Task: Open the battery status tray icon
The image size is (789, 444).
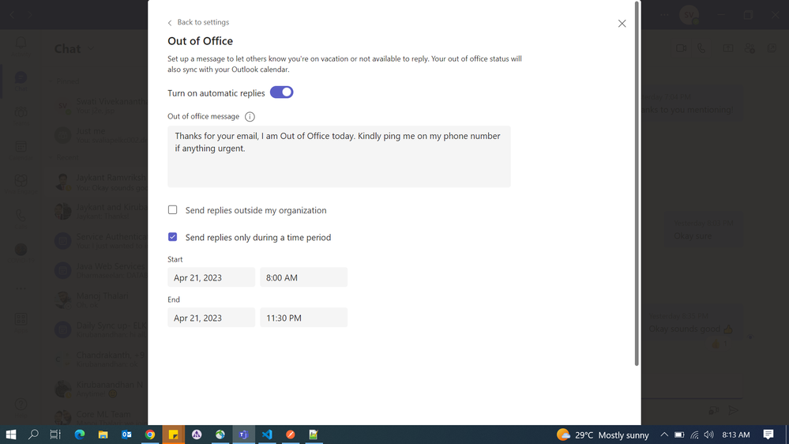Action: [x=679, y=435]
